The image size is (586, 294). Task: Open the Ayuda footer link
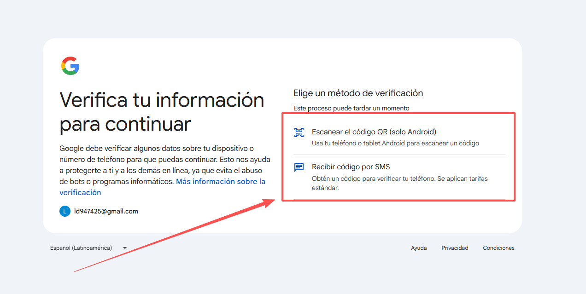point(419,248)
